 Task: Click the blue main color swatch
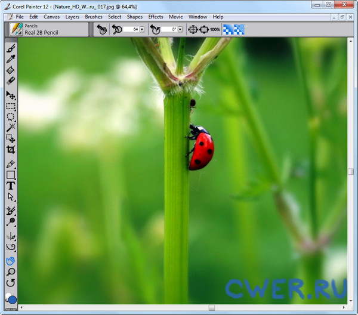pyautogui.click(x=12, y=299)
